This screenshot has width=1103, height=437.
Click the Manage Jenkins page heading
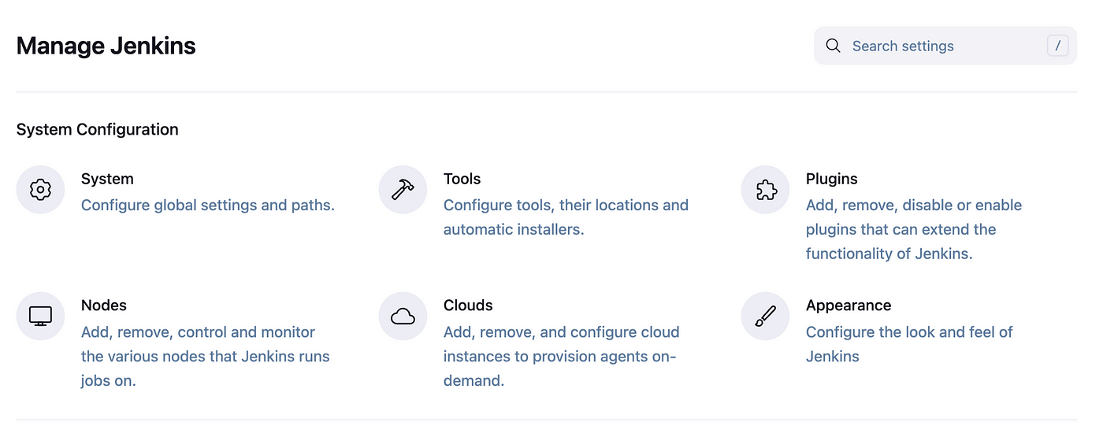pyautogui.click(x=106, y=46)
